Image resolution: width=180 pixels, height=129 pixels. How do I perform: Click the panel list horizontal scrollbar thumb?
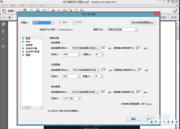coord(27,107)
